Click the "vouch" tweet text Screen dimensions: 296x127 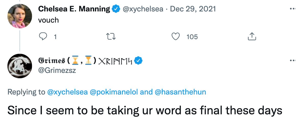point(48,20)
